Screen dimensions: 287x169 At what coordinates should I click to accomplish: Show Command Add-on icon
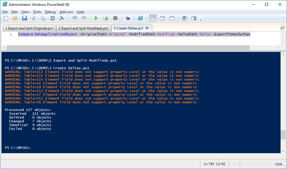(x=194, y=18)
